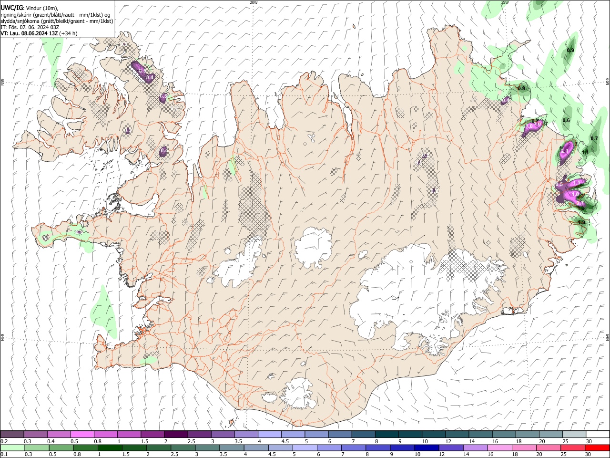Select the lower scale bright red 30 swatch
The width and height of the screenshot is (610, 458).
(598, 448)
